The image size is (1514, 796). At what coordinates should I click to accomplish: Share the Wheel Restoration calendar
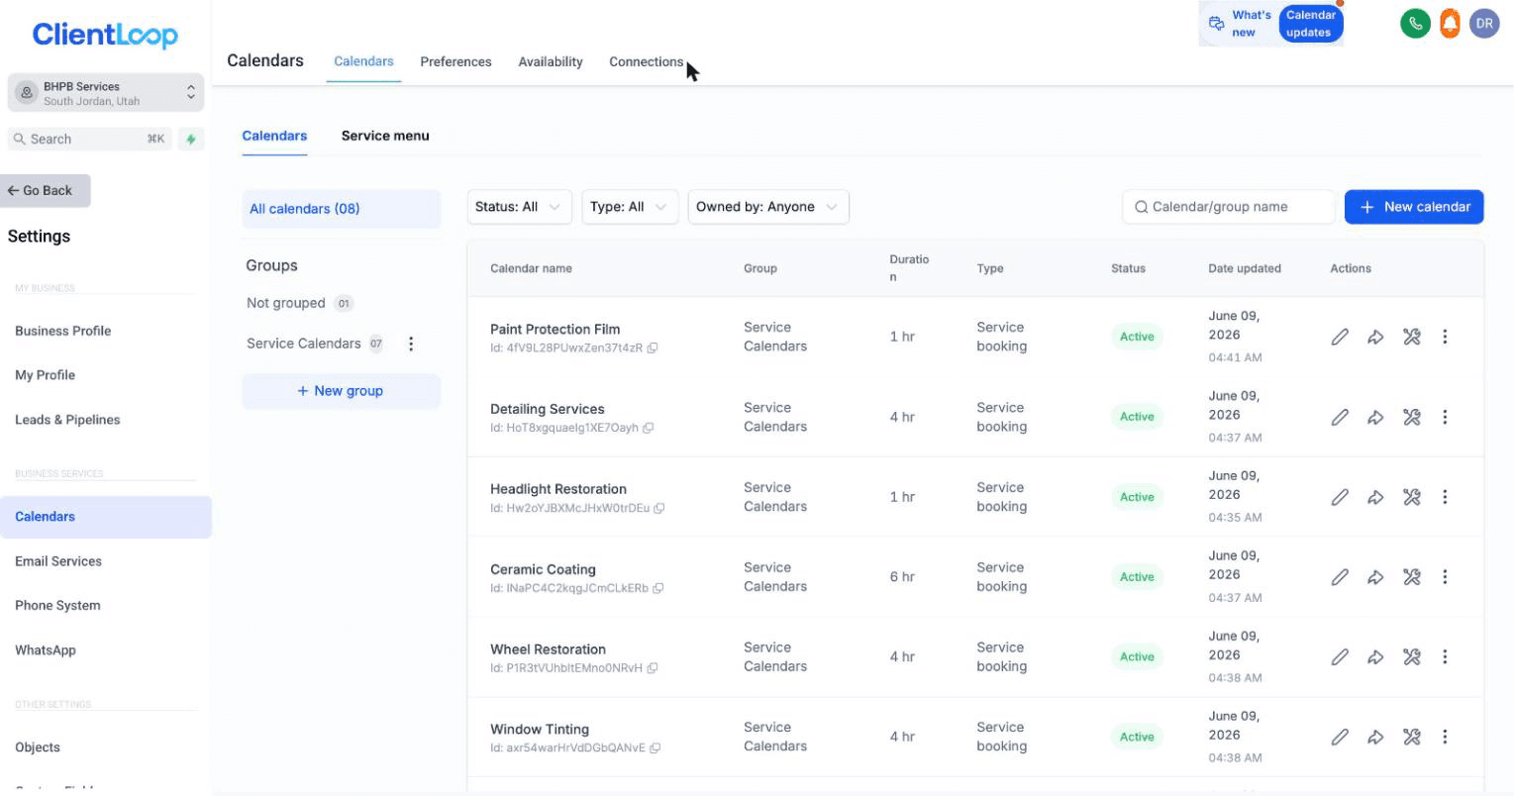click(x=1375, y=656)
